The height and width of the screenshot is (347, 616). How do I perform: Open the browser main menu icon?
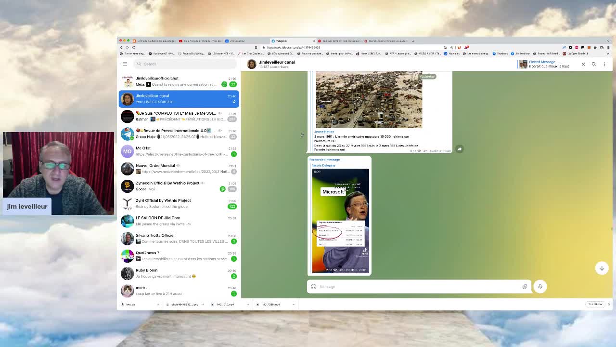pyautogui.click(x=608, y=47)
